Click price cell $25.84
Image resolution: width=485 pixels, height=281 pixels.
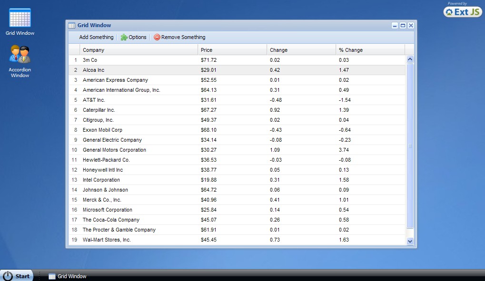(x=208, y=210)
